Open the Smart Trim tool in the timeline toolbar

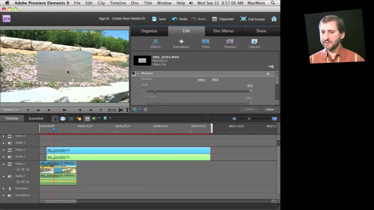click(71, 118)
